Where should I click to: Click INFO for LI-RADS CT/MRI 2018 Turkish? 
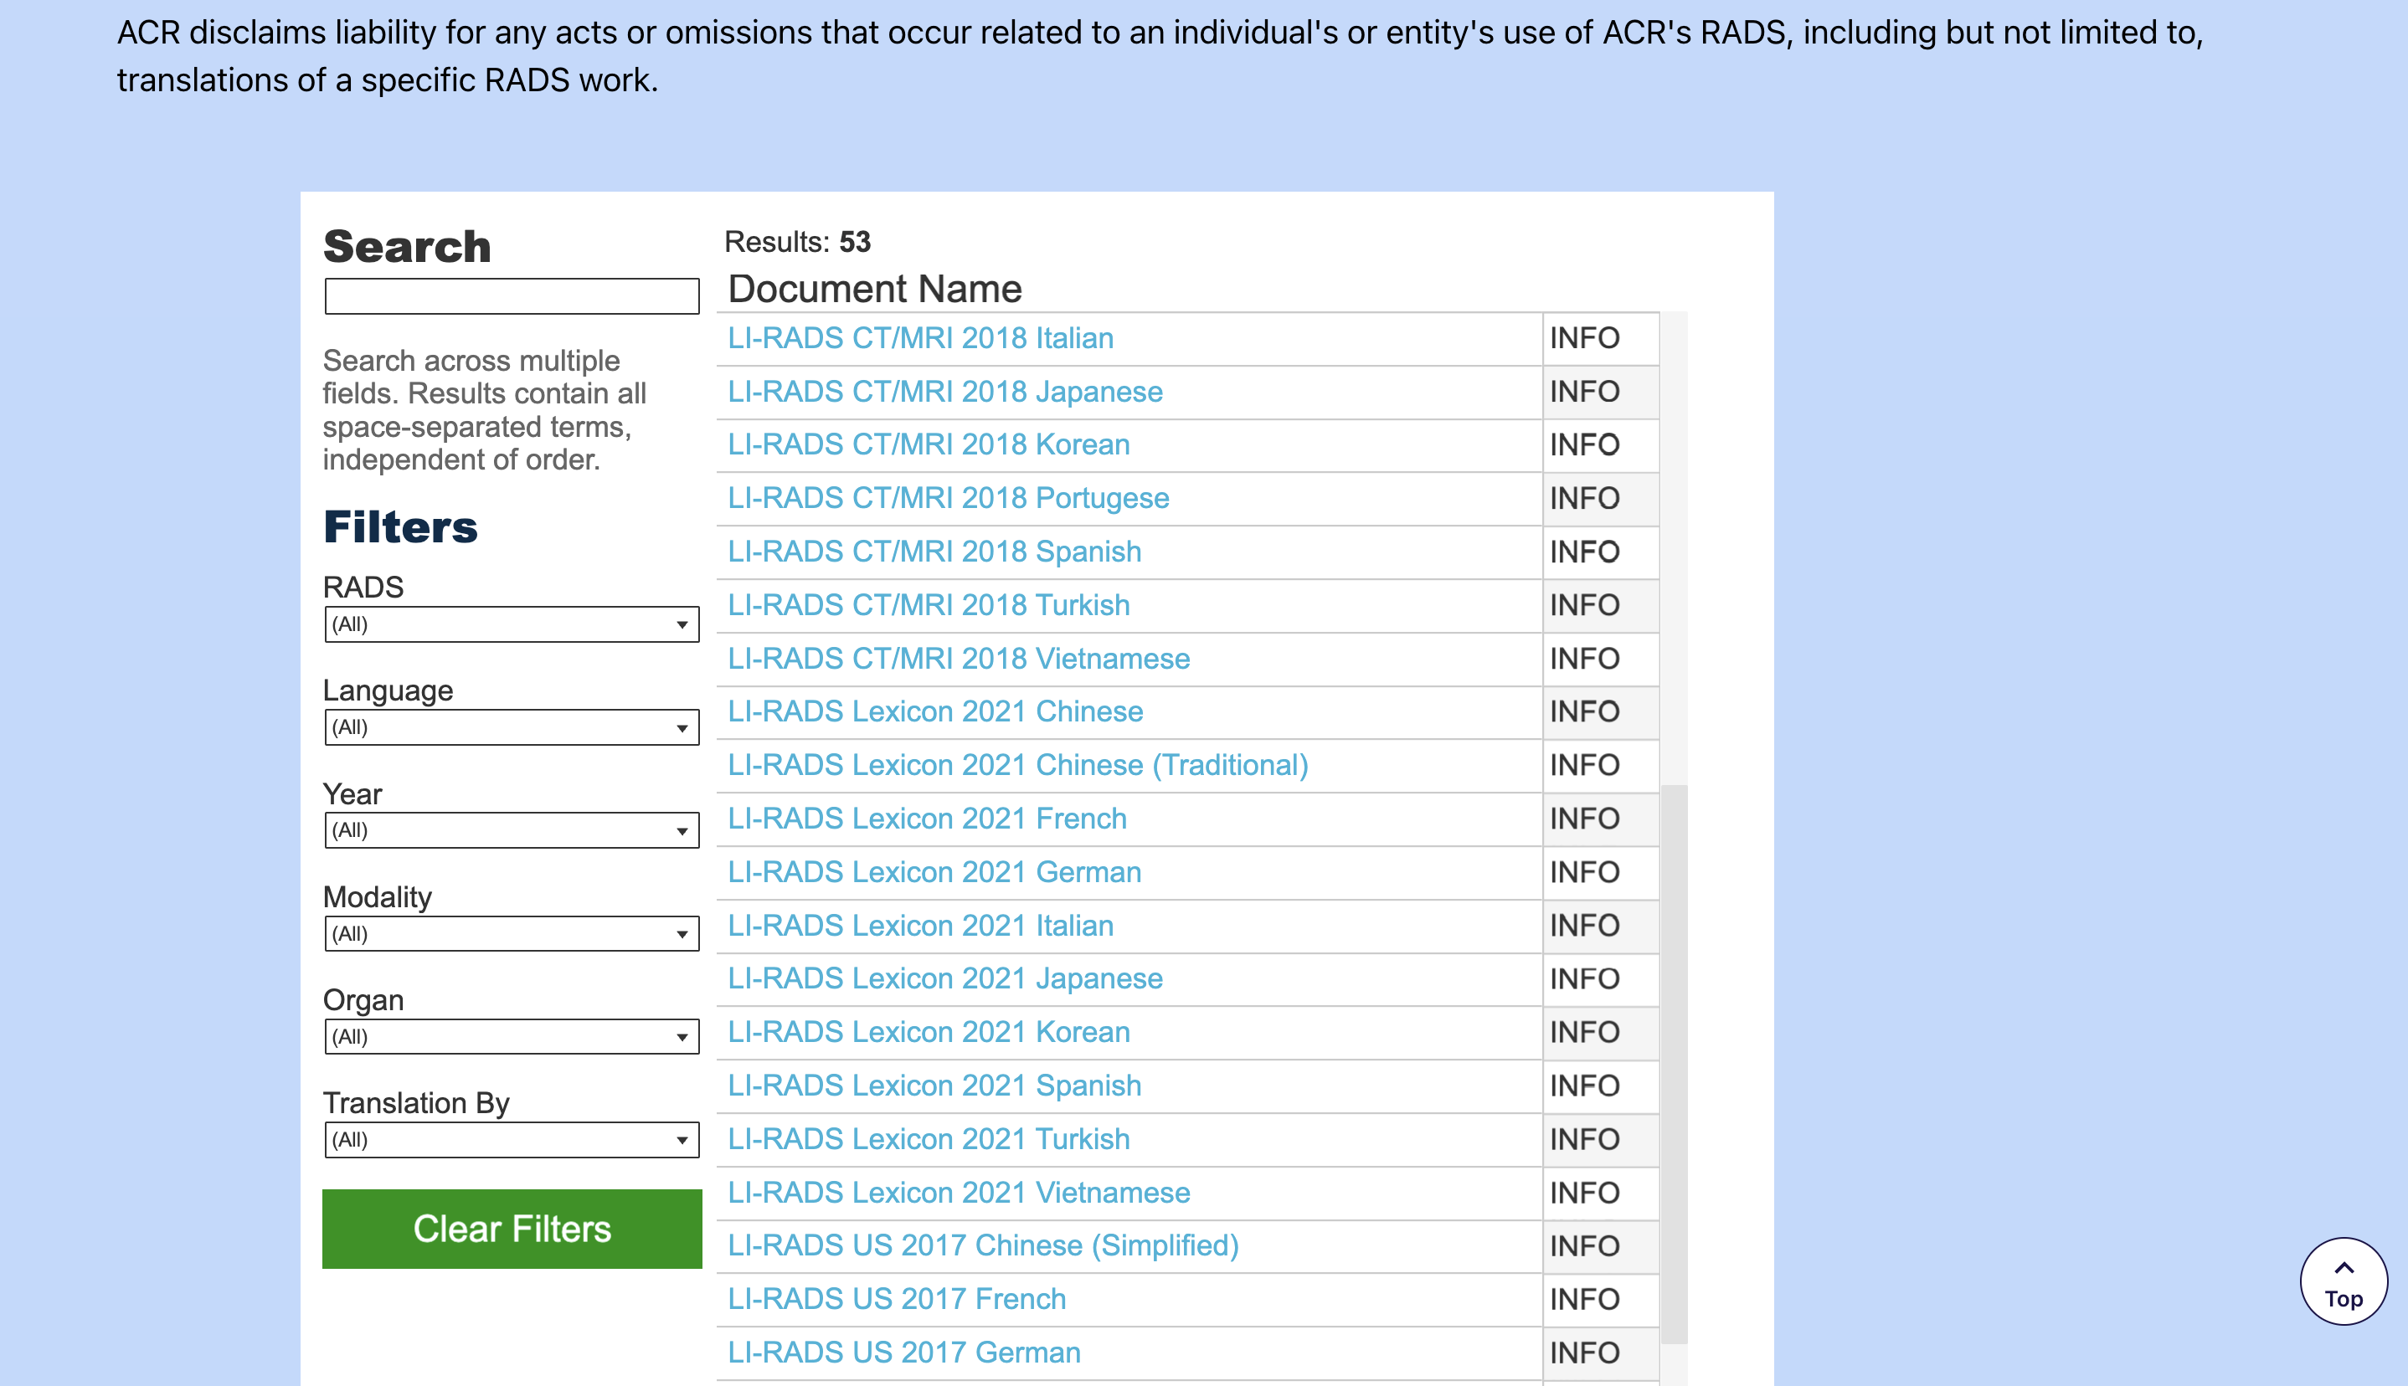tap(1584, 605)
